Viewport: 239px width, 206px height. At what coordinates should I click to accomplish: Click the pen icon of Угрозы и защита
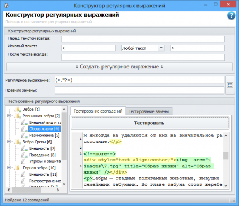(x=23, y=161)
